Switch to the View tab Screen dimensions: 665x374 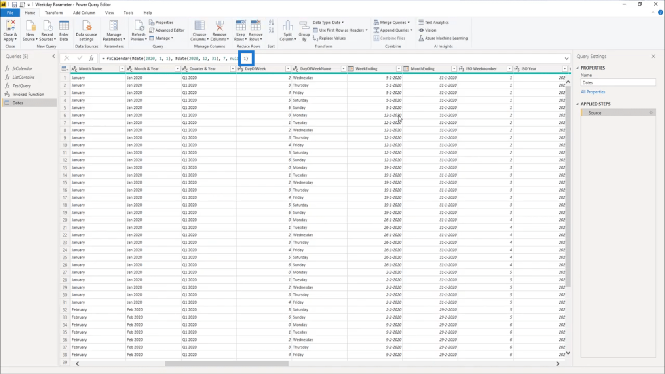(x=109, y=13)
